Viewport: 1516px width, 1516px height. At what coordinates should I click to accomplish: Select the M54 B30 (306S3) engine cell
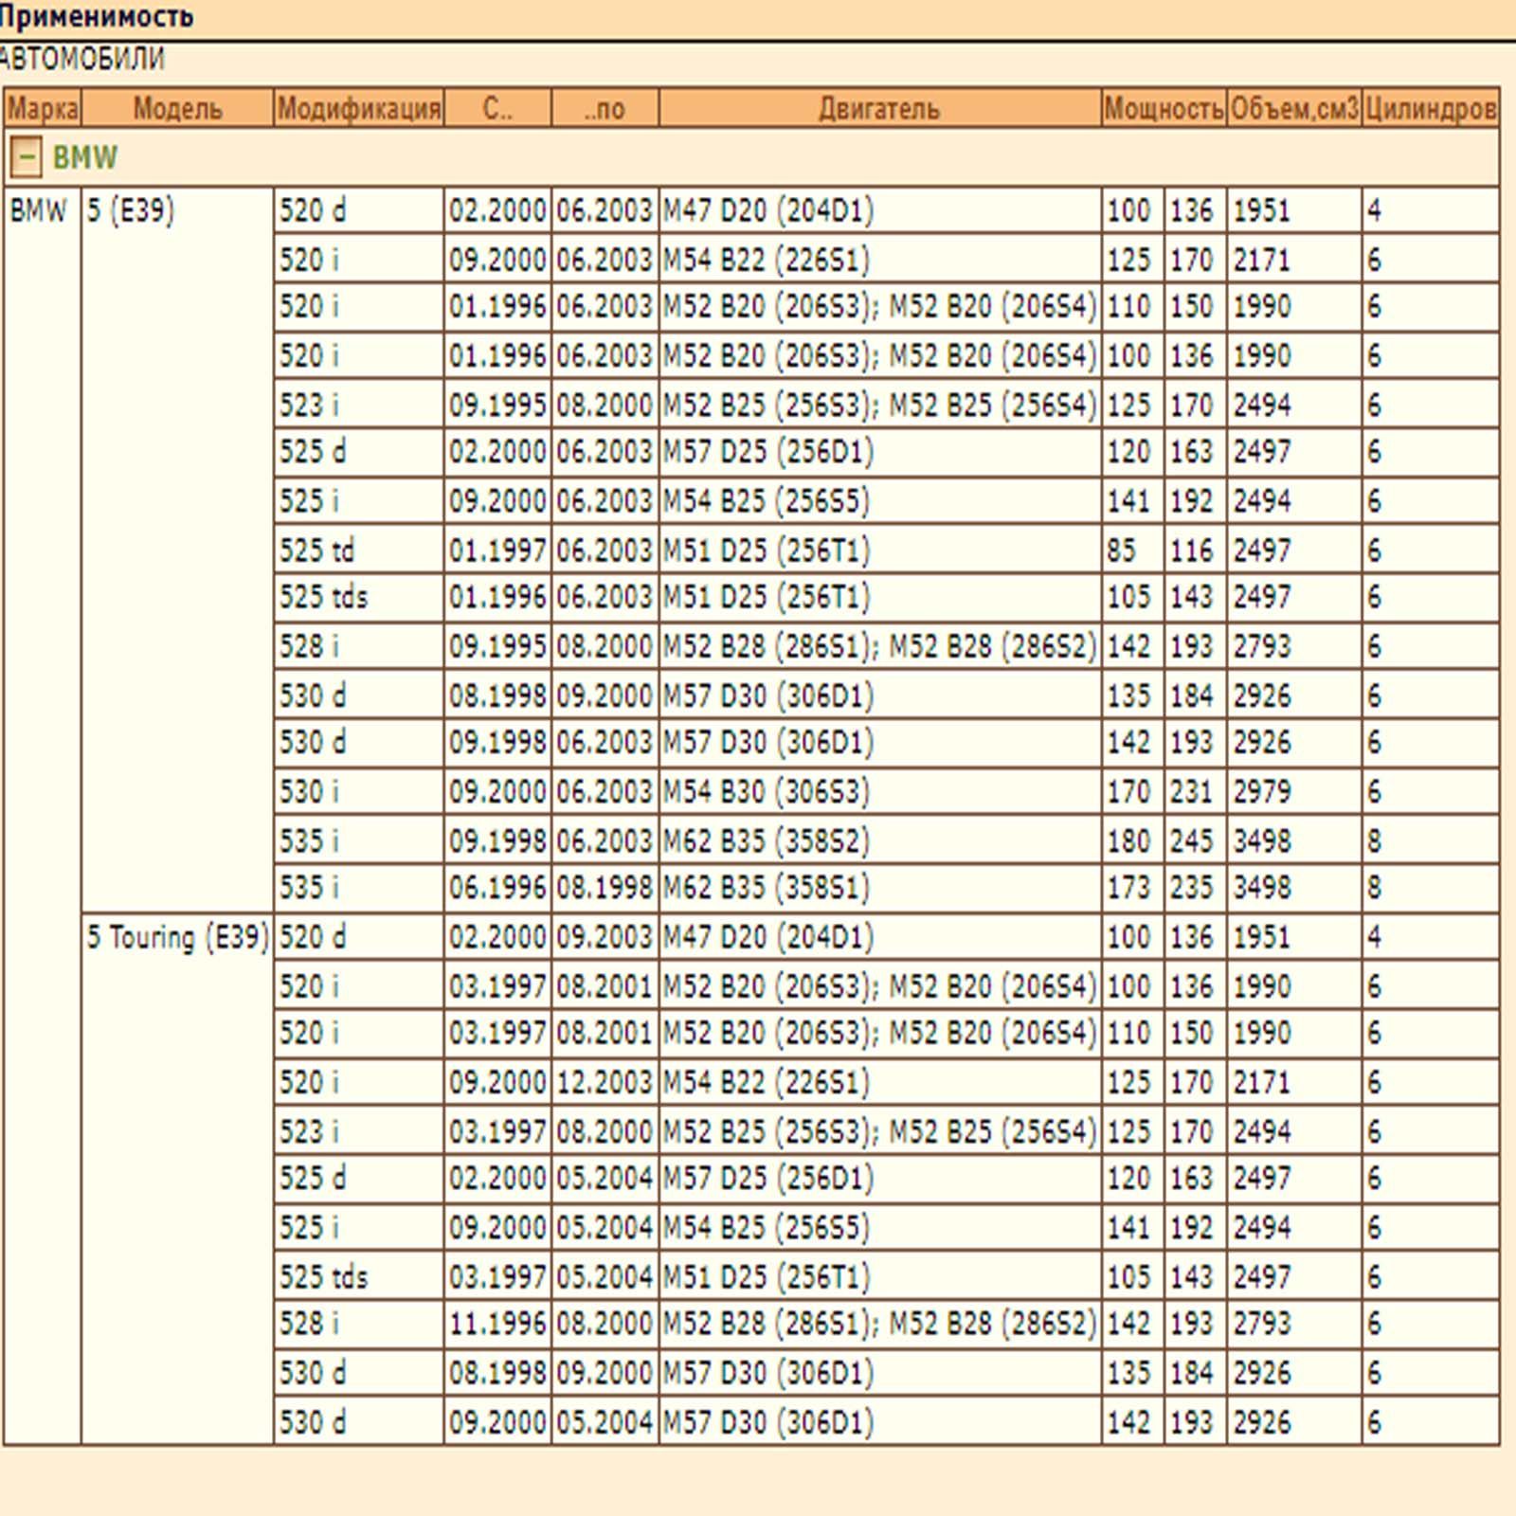880,791
